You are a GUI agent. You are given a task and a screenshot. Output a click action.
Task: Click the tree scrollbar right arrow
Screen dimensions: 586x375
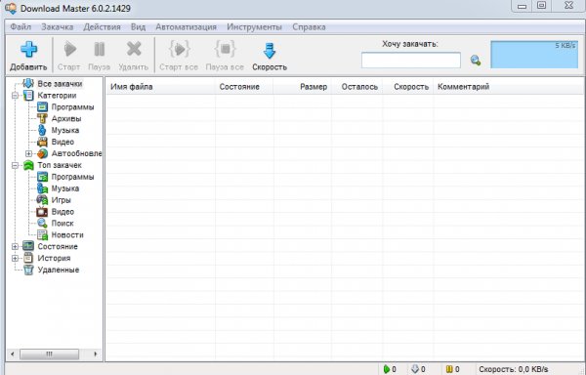[96, 354]
